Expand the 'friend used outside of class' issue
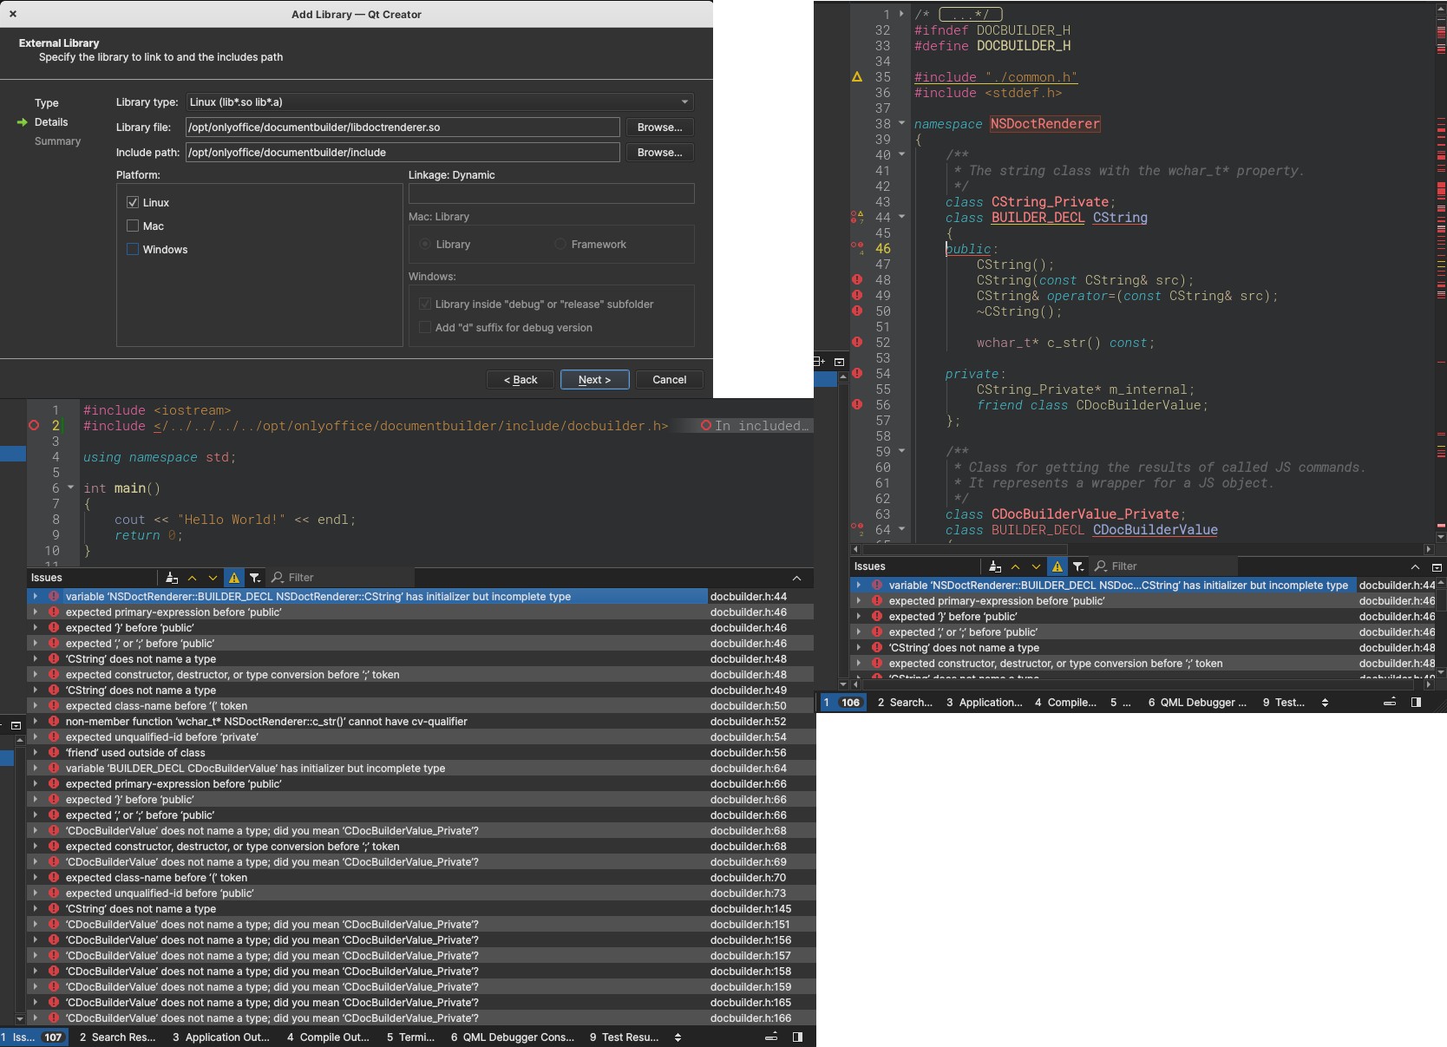This screenshot has height=1047, width=1447. click(x=36, y=752)
